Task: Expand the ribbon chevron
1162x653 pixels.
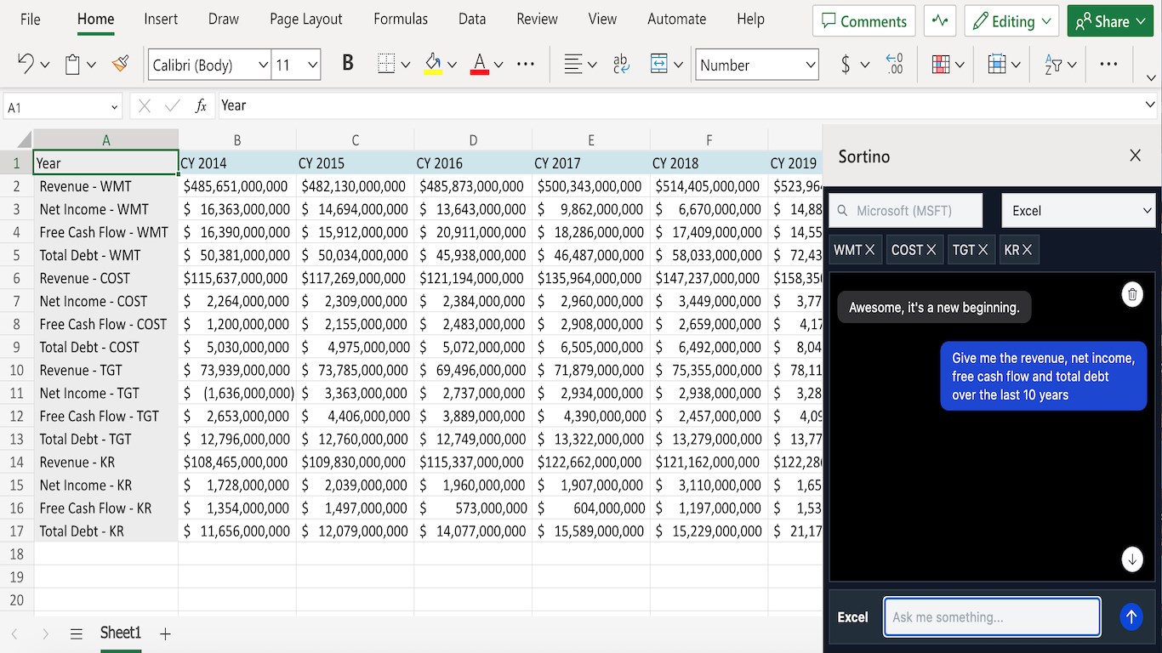Action: point(1151,77)
